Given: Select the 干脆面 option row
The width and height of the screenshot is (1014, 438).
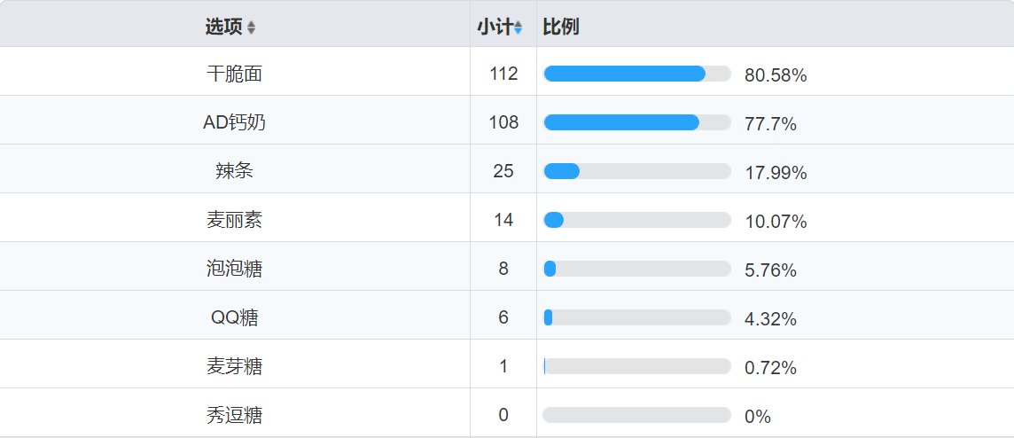Looking at the screenshot, I should (234, 74).
